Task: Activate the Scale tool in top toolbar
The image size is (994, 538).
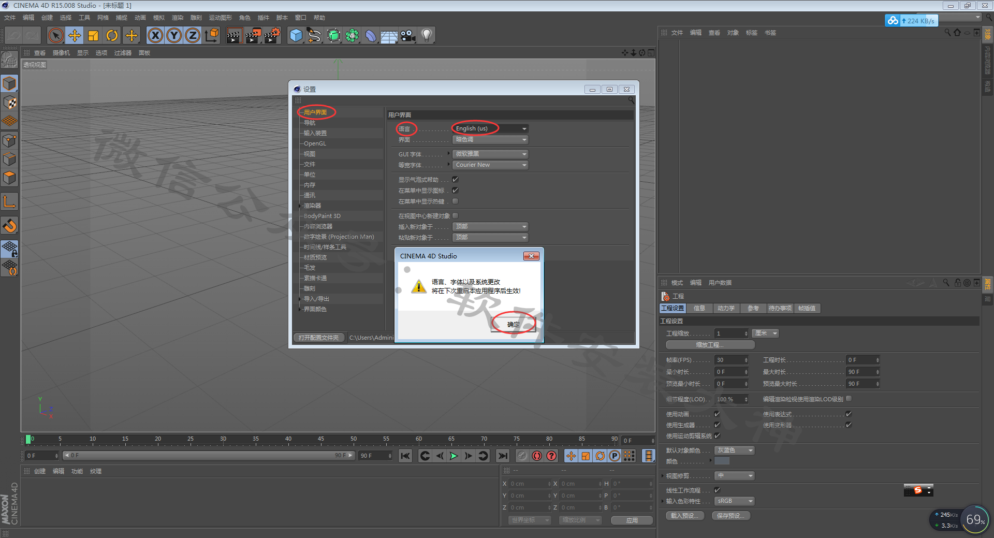Action: click(x=93, y=36)
